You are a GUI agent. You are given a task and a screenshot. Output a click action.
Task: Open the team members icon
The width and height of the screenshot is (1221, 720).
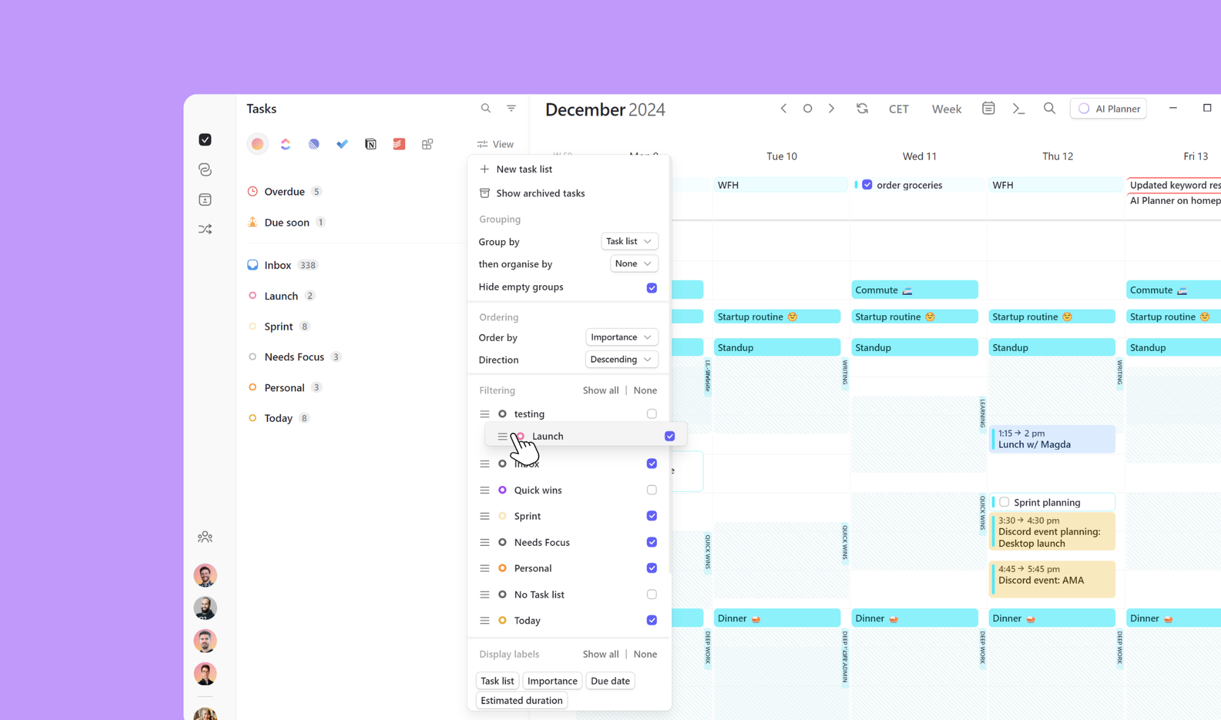205,537
